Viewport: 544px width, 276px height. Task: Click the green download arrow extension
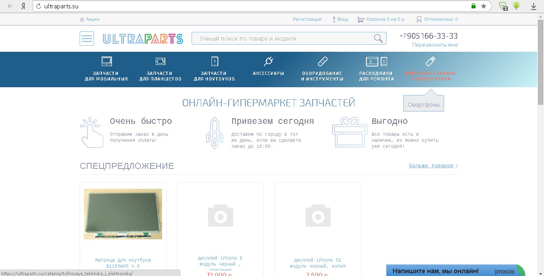517,6
